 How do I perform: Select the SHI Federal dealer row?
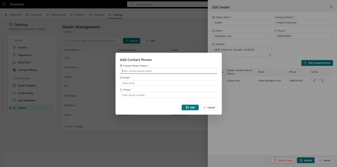89,96
